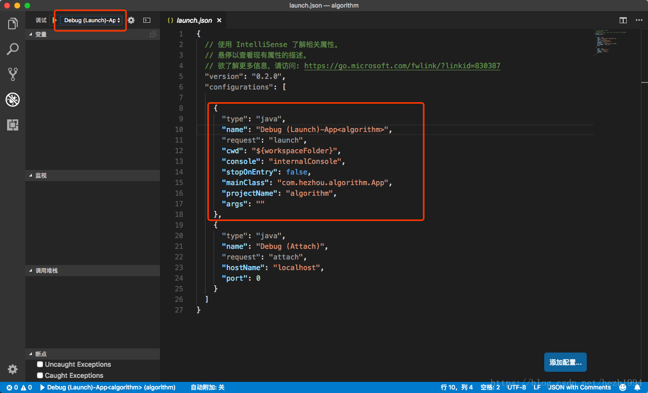Click the "projectName" key

pyautogui.click(x=250, y=193)
